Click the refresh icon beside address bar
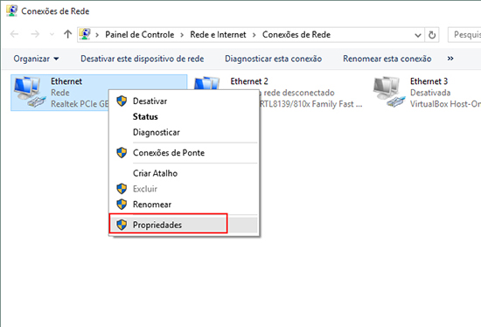Viewport: 481px width, 327px height. point(432,35)
